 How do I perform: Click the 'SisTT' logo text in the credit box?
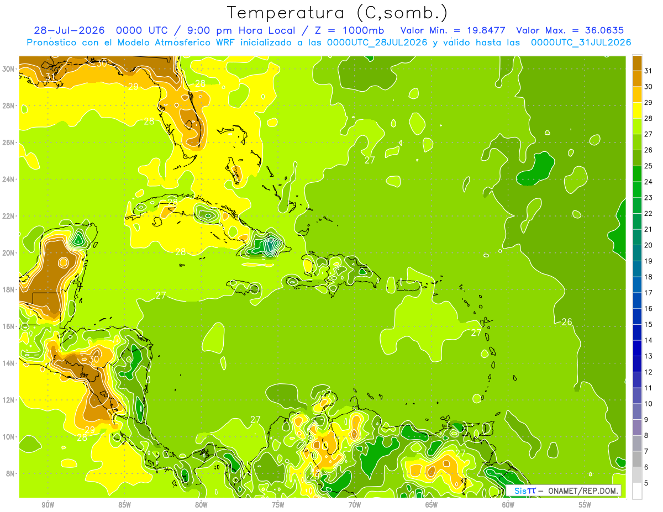524,490
